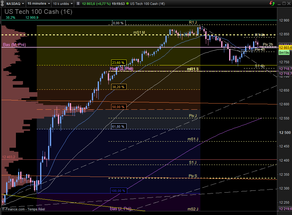The image size is (292, 215).
Task: Click the green market status dot
Action: (x=127, y=4)
